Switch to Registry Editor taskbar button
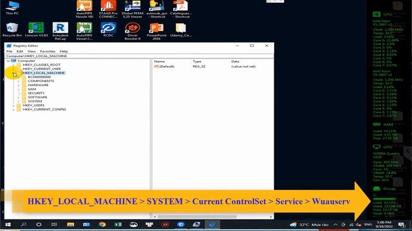Viewport: 412px width, 231px height. [212, 225]
